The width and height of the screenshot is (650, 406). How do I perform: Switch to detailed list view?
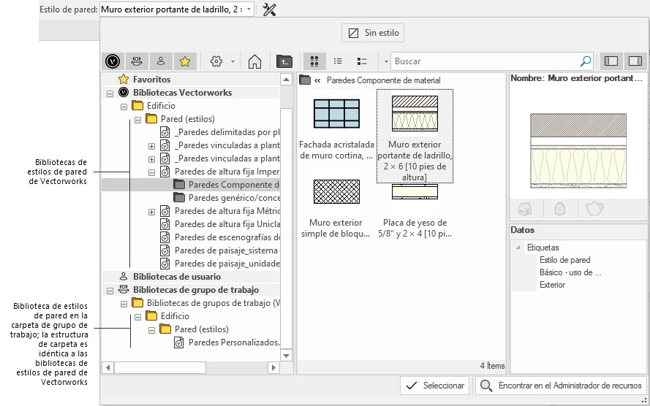pos(362,61)
